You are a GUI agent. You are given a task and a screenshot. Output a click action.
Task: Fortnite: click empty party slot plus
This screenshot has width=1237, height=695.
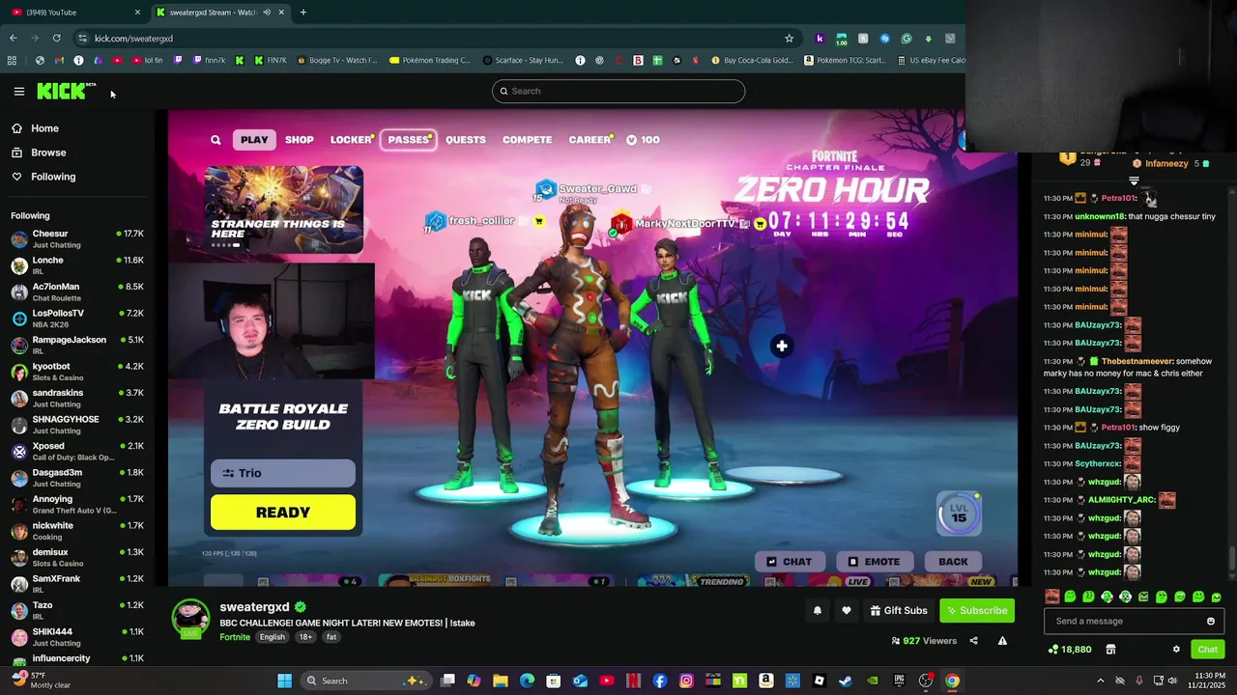click(x=782, y=346)
